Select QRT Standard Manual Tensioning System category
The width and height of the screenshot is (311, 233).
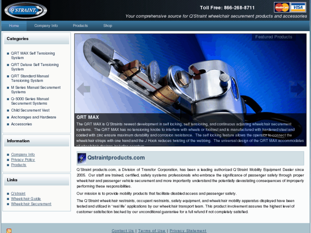pyautogui.click(x=30, y=78)
